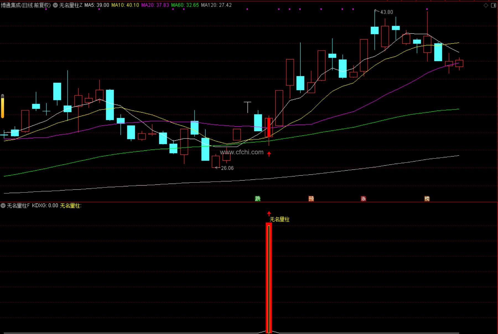Click the red 涨 event marker icon
The image size is (498, 334).
pyautogui.click(x=363, y=199)
